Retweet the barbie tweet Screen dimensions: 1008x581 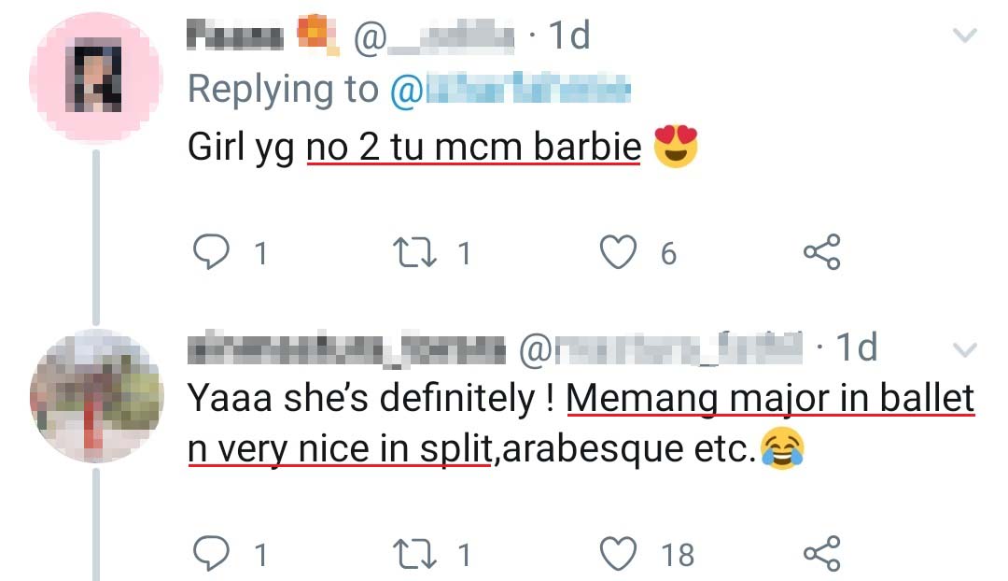tap(411, 253)
